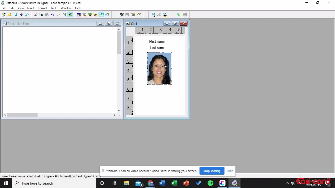The height and width of the screenshot is (188, 335).
Task: Open File Explorer from the taskbar
Action: tap(126, 183)
